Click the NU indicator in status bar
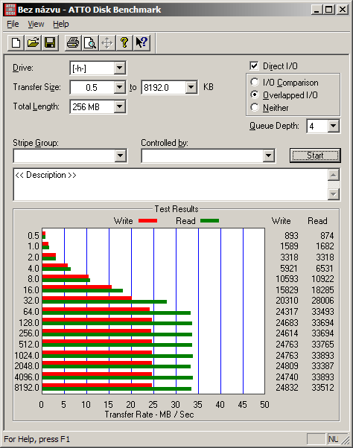The width and height of the screenshot is (353, 448). [x=334, y=439]
